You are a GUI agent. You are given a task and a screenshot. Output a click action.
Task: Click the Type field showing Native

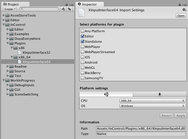pos(141,134)
